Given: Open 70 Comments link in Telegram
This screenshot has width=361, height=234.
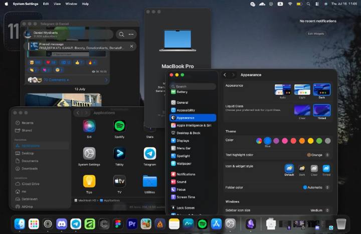Looking at the screenshot, I should [x=56, y=80].
